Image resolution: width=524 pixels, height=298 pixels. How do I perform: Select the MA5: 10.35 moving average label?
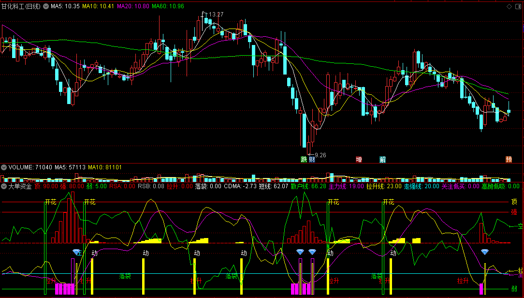(x=65, y=6)
